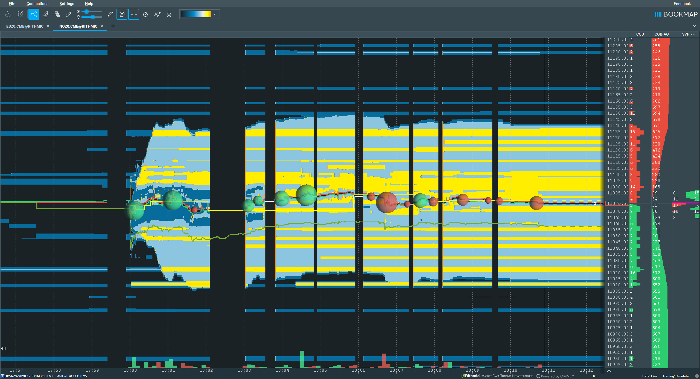Viewport: 700px width, 379px height.
Task: Open the Connections menu
Action: (x=37, y=4)
